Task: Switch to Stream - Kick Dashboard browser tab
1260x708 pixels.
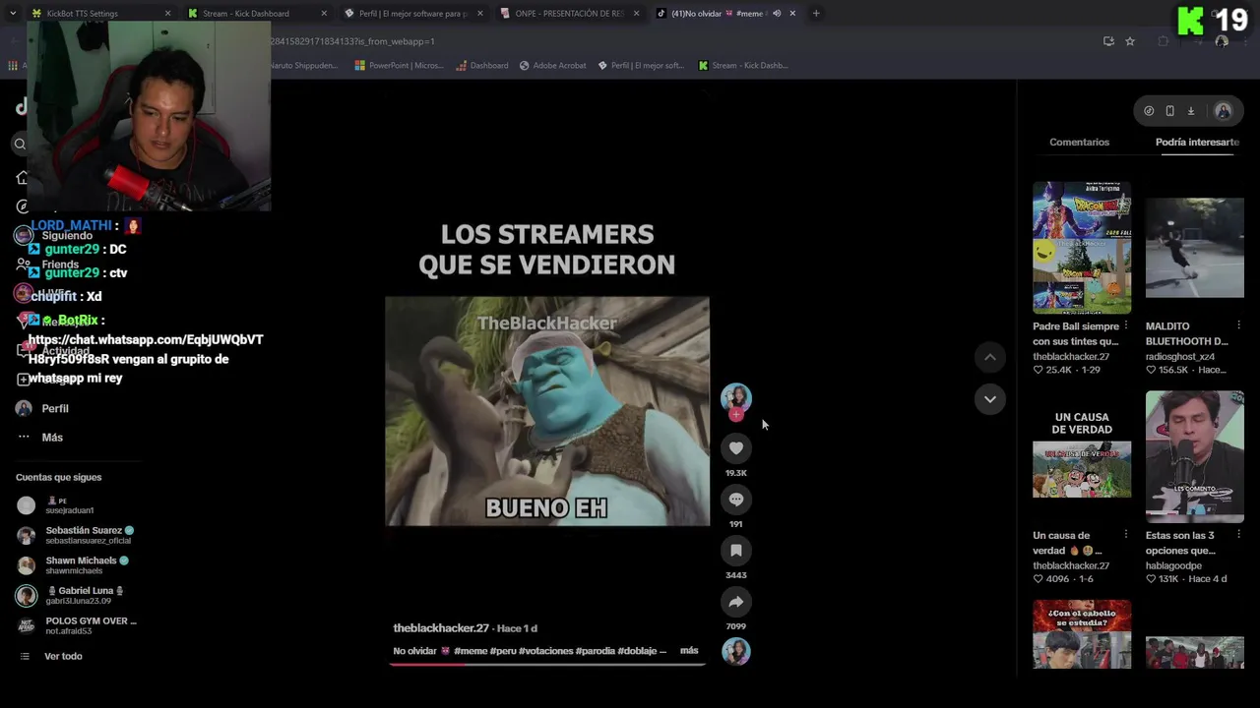Action: (256, 14)
